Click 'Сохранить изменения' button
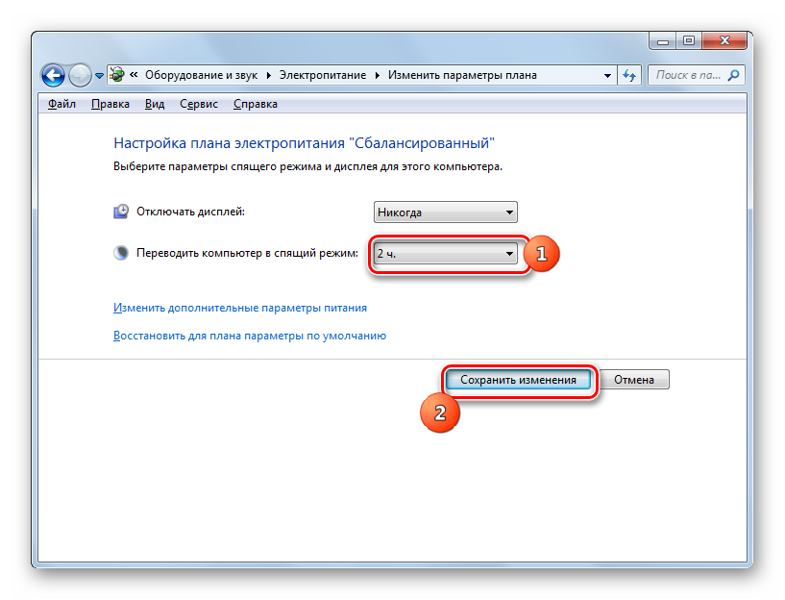Image resolution: width=785 pixels, height=600 pixels. [518, 380]
